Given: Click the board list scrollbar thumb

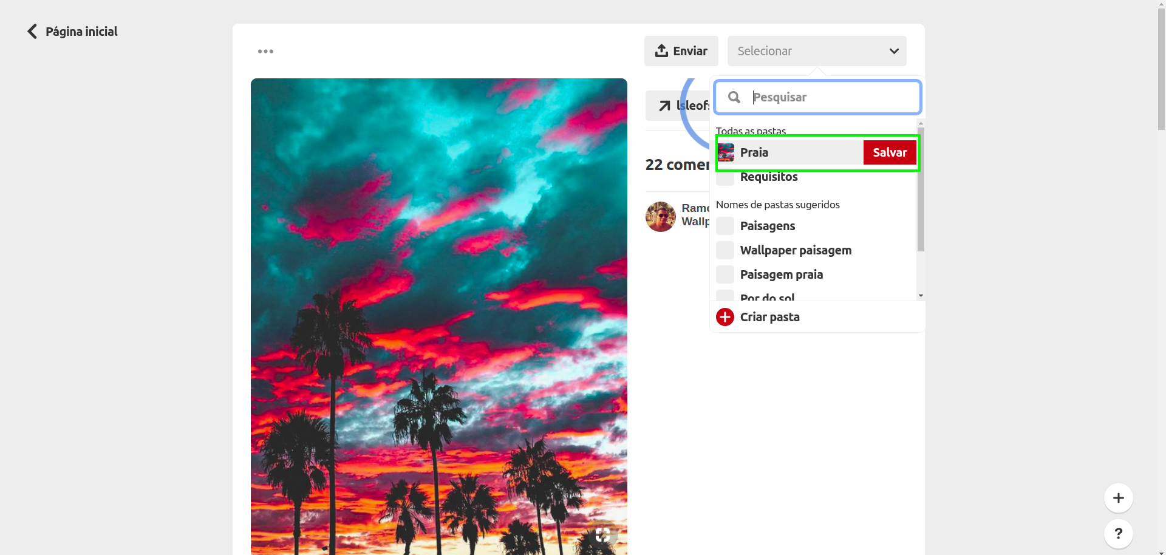Looking at the screenshot, I should [921, 189].
